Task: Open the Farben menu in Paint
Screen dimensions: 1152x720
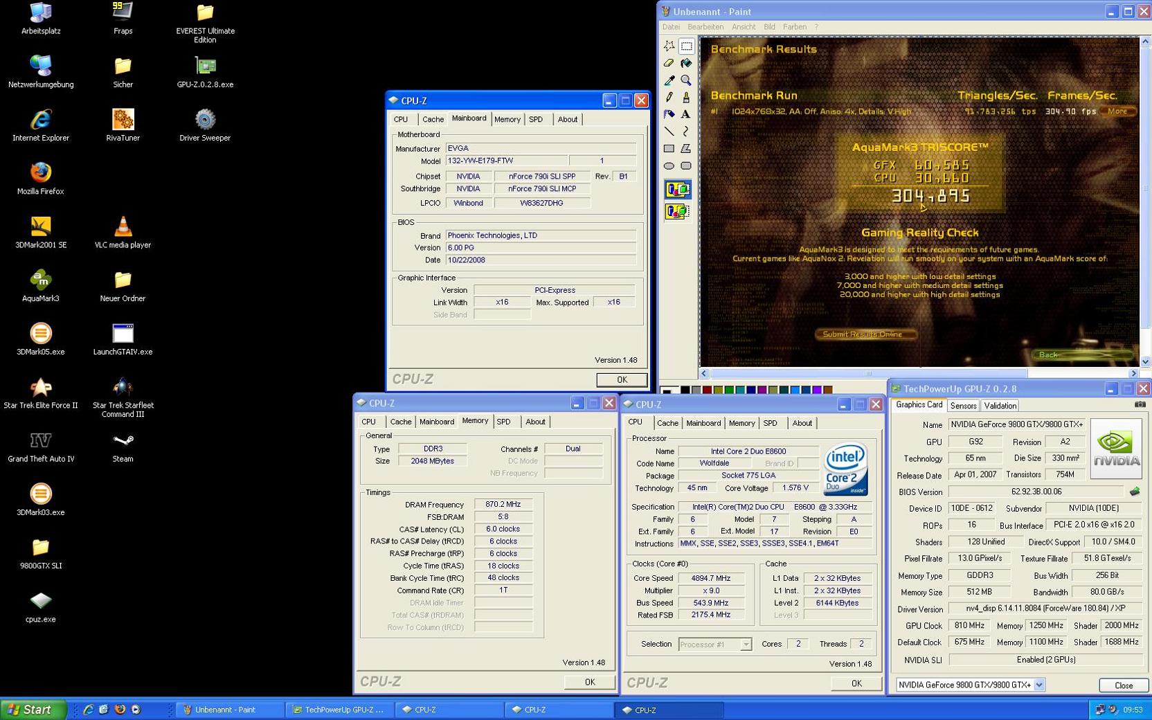Action: [794, 27]
